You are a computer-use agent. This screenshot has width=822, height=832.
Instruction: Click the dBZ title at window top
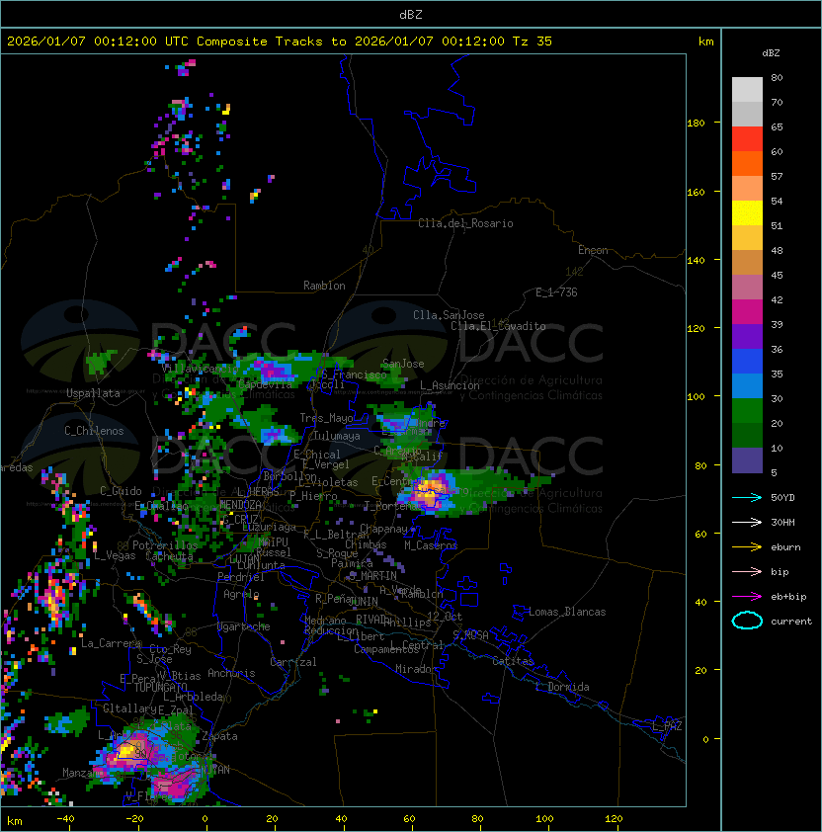411,14
